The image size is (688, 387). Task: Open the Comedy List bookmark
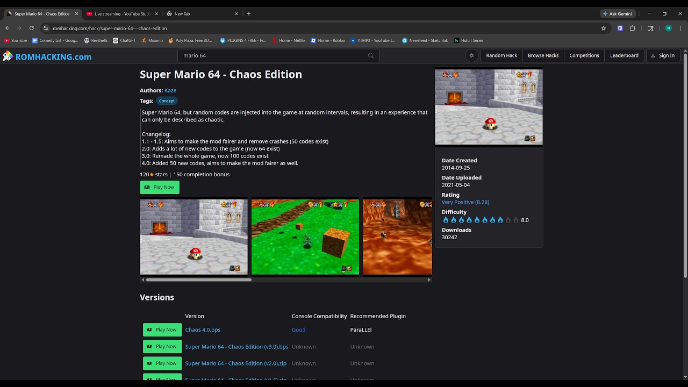55,40
